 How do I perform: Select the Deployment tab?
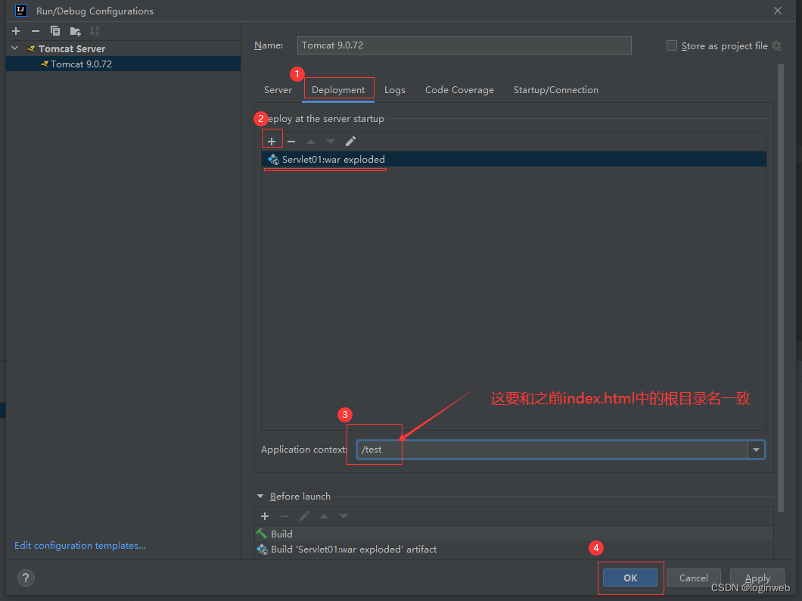click(x=338, y=90)
